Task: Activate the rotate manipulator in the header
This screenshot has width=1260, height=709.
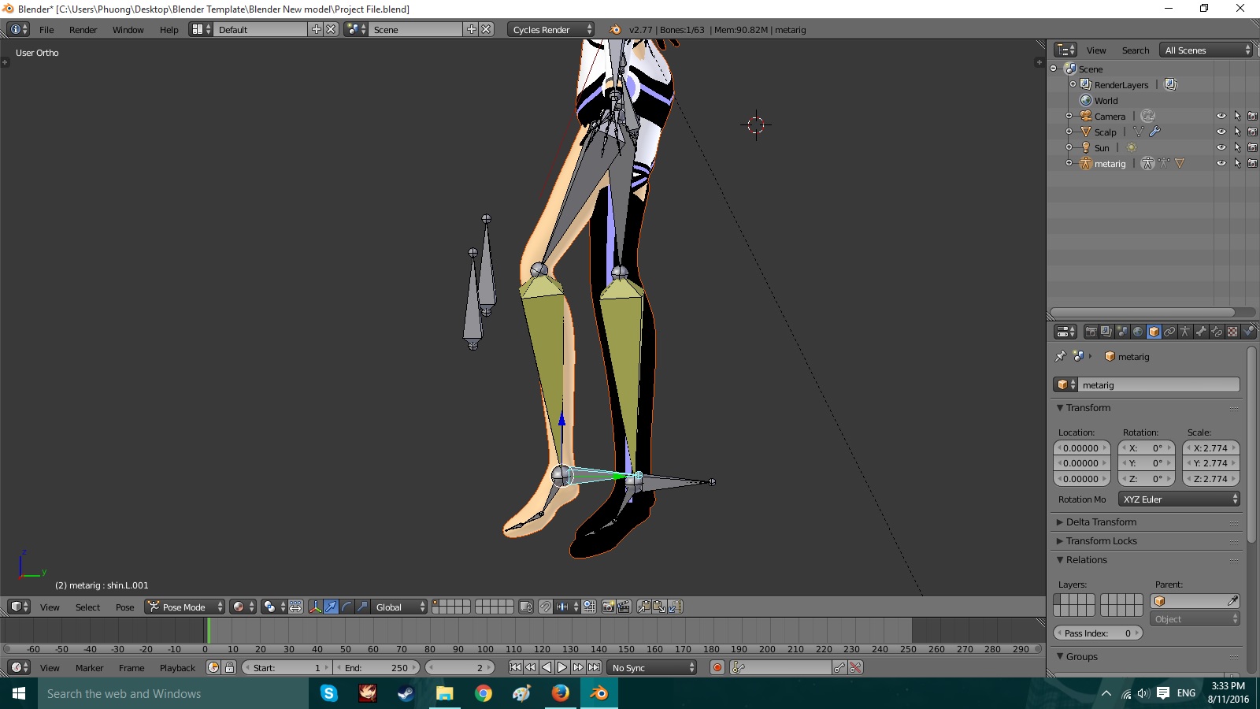Action: [x=346, y=607]
